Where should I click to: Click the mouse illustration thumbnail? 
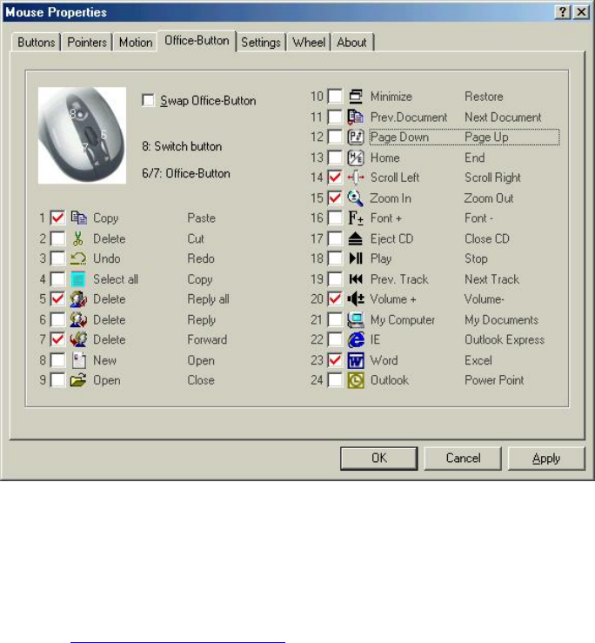click(x=82, y=136)
